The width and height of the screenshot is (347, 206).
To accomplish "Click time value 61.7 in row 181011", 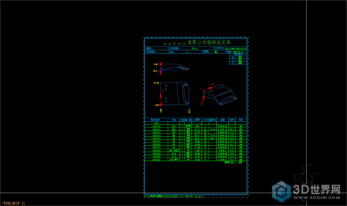I will pos(232,129).
